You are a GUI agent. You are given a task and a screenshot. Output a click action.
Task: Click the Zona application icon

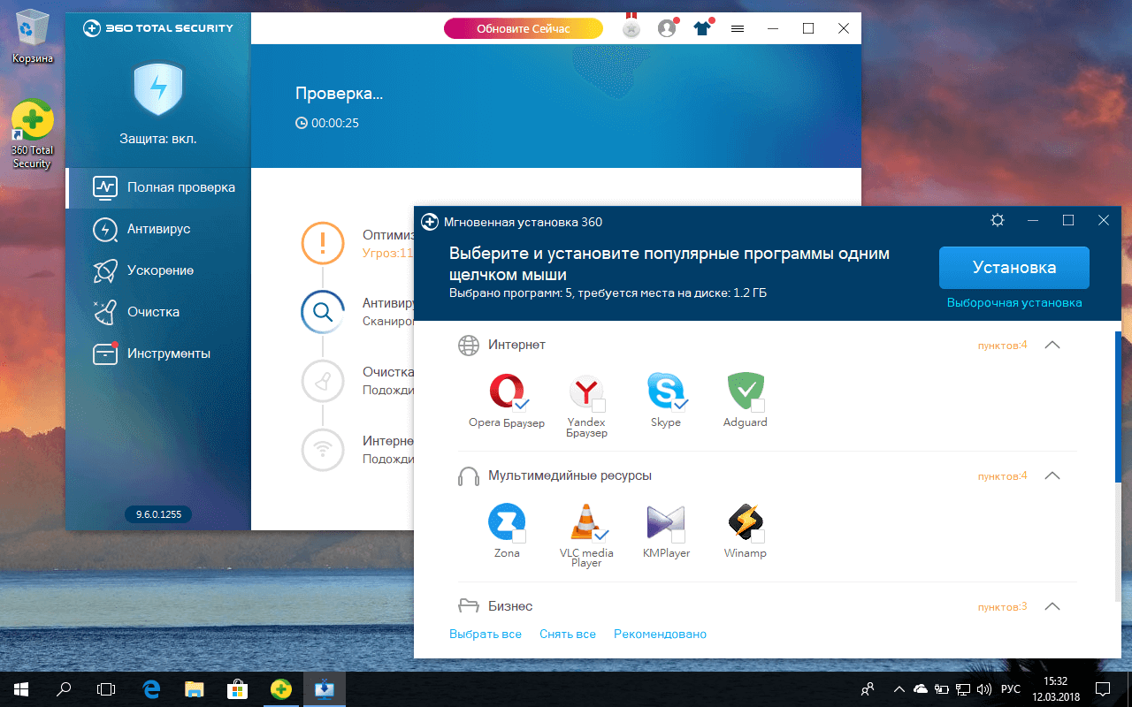507,523
